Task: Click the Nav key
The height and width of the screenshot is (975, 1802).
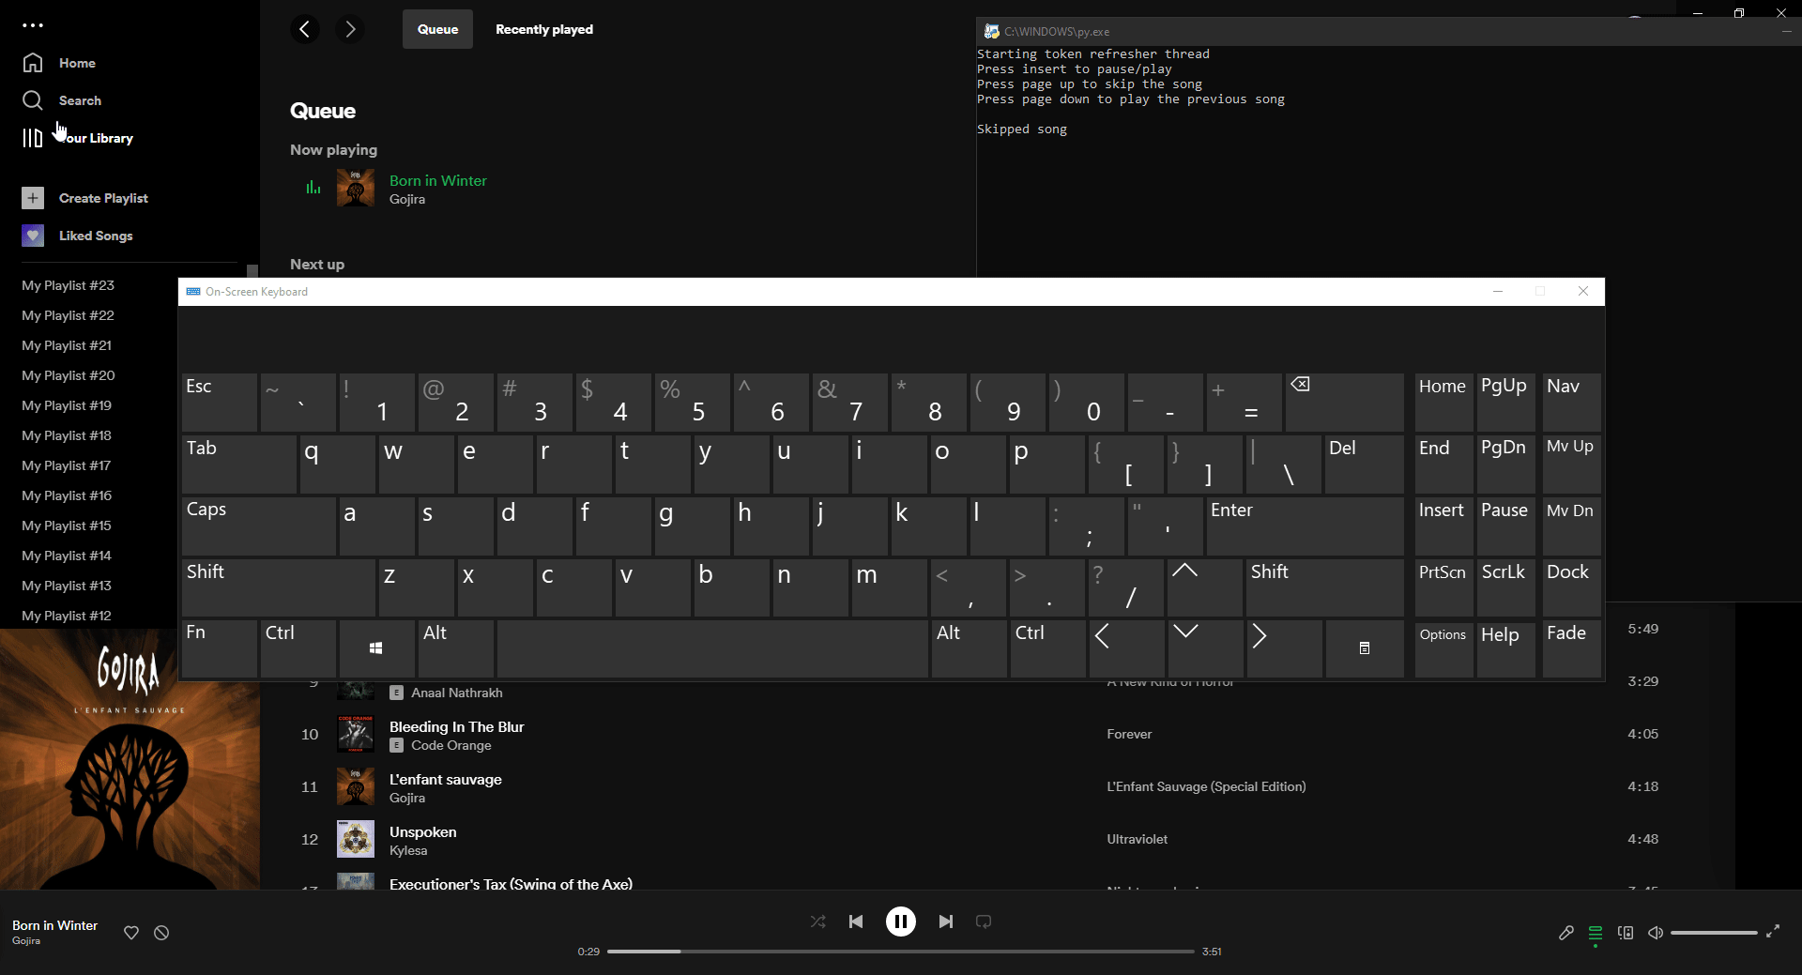Action: click(x=1571, y=402)
